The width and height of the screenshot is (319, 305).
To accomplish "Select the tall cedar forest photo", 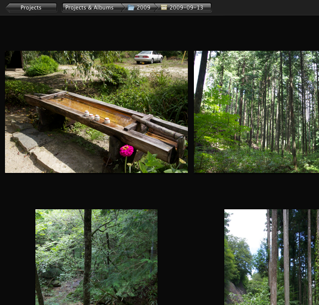I will point(256,112).
